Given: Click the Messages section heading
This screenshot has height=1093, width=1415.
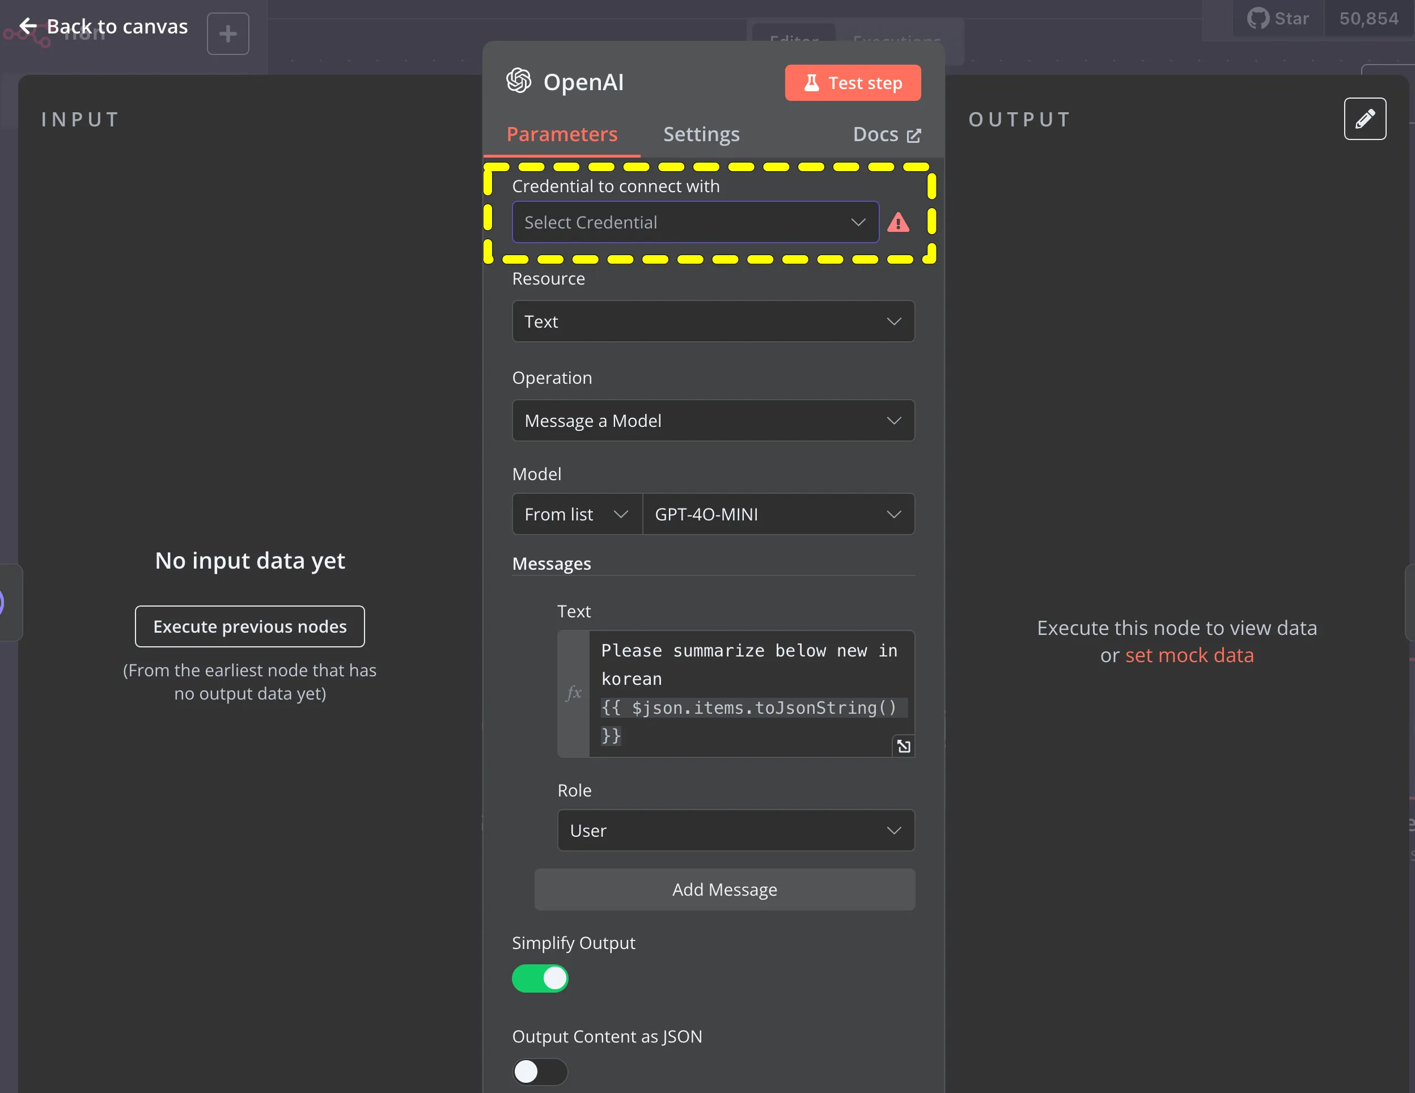Looking at the screenshot, I should point(552,564).
